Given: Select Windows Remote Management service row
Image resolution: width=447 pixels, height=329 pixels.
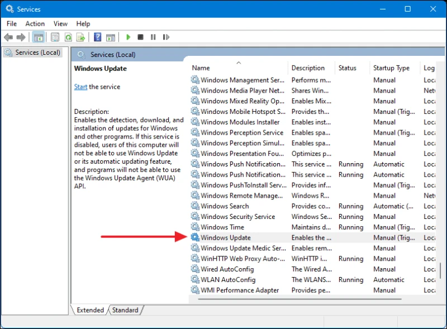Looking at the screenshot, I should (312, 196).
